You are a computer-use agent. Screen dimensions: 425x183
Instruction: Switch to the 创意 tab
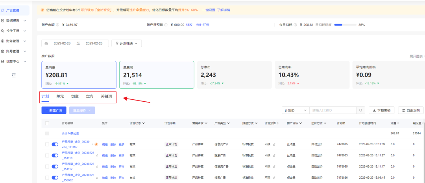75,96
